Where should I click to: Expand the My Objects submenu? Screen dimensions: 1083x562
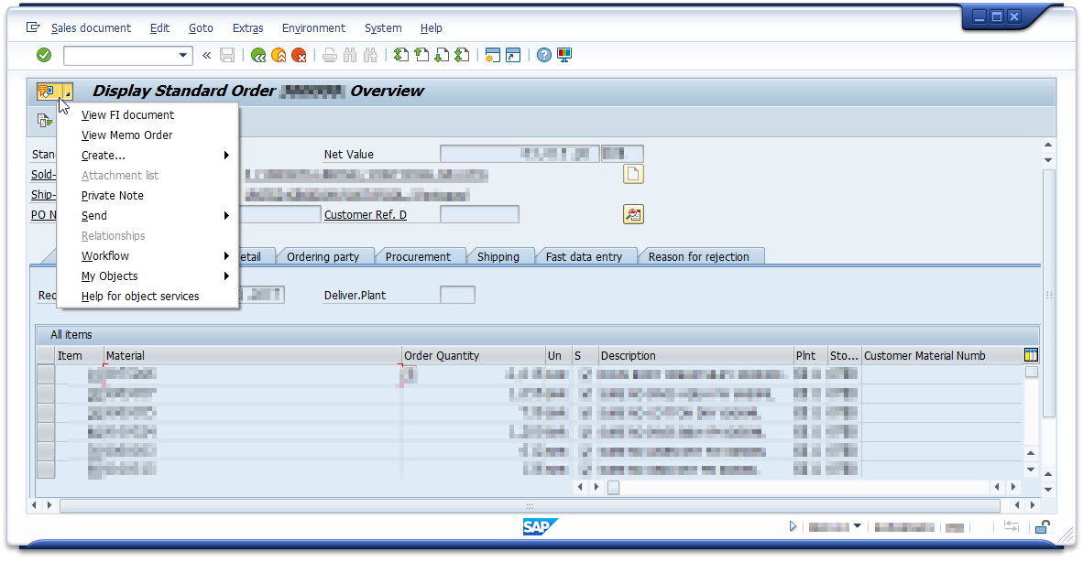(148, 276)
